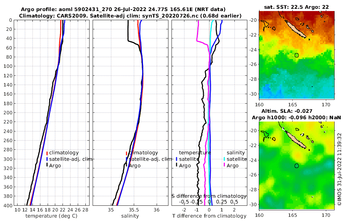This screenshot has width=343, height=221.
Task: Click the blue temperature 'satellite' legend entry
Action: pos(189,159)
